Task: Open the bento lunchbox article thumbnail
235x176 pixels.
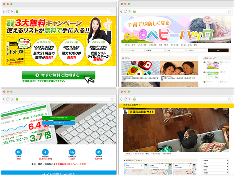Action: point(141,68)
